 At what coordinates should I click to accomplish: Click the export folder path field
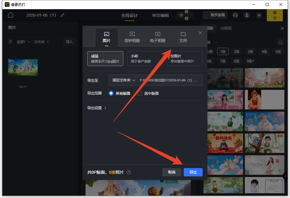168,80
